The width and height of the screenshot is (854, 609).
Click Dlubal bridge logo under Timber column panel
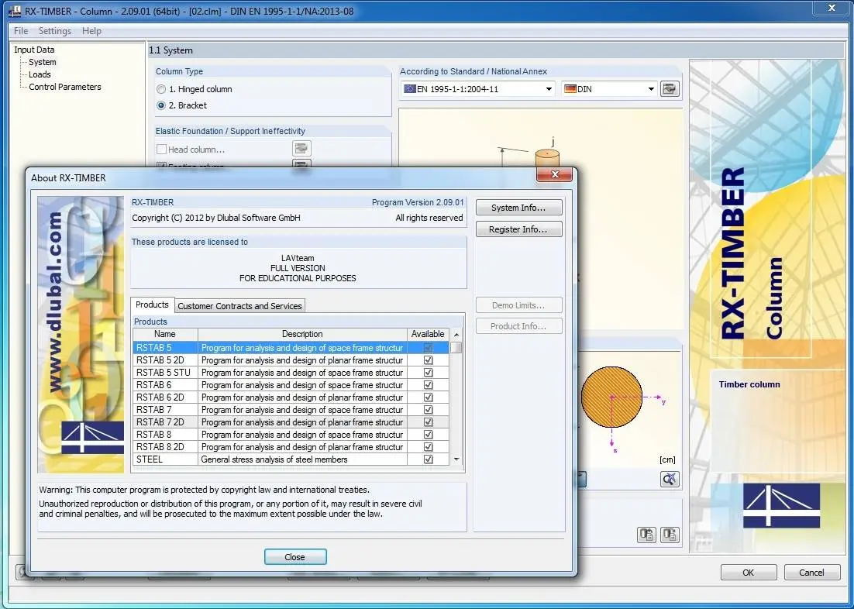pyautogui.click(x=781, y=505)
